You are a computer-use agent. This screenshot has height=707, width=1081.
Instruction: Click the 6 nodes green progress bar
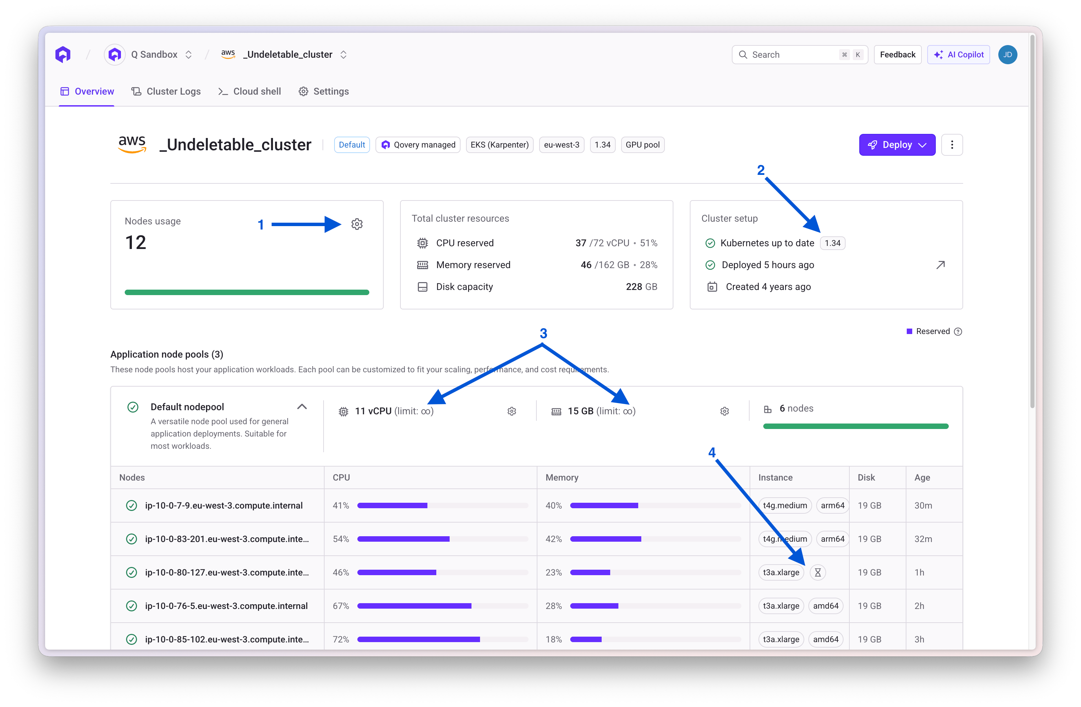tap(856, 426)
